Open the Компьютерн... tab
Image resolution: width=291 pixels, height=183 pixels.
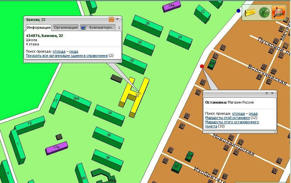tap(98, 27)
